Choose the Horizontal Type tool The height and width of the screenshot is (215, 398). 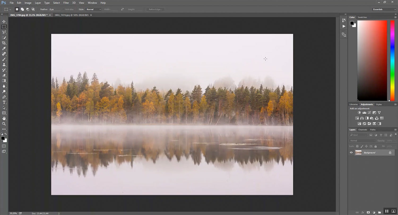pyautogui.click(x=4, y=102)
